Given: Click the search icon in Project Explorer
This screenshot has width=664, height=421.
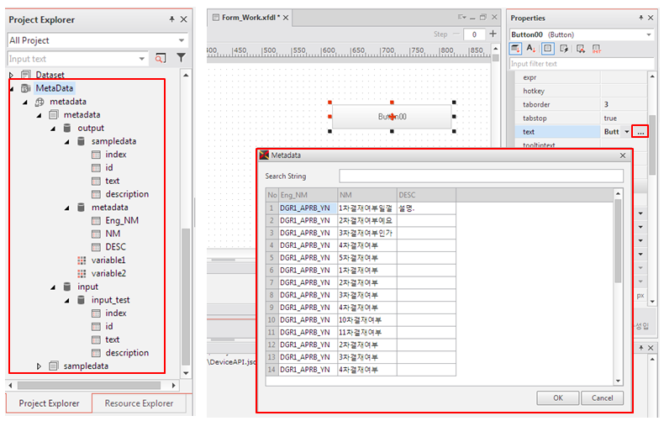Looking at the screenshot, I should coord(160,58).
